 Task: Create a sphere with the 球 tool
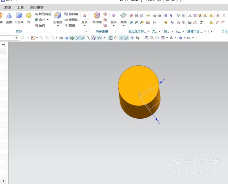coord(29,18)
